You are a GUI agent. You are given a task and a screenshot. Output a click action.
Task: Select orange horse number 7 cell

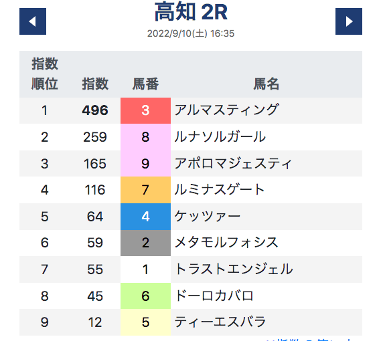pyautogui.click(x=145, y=190)
